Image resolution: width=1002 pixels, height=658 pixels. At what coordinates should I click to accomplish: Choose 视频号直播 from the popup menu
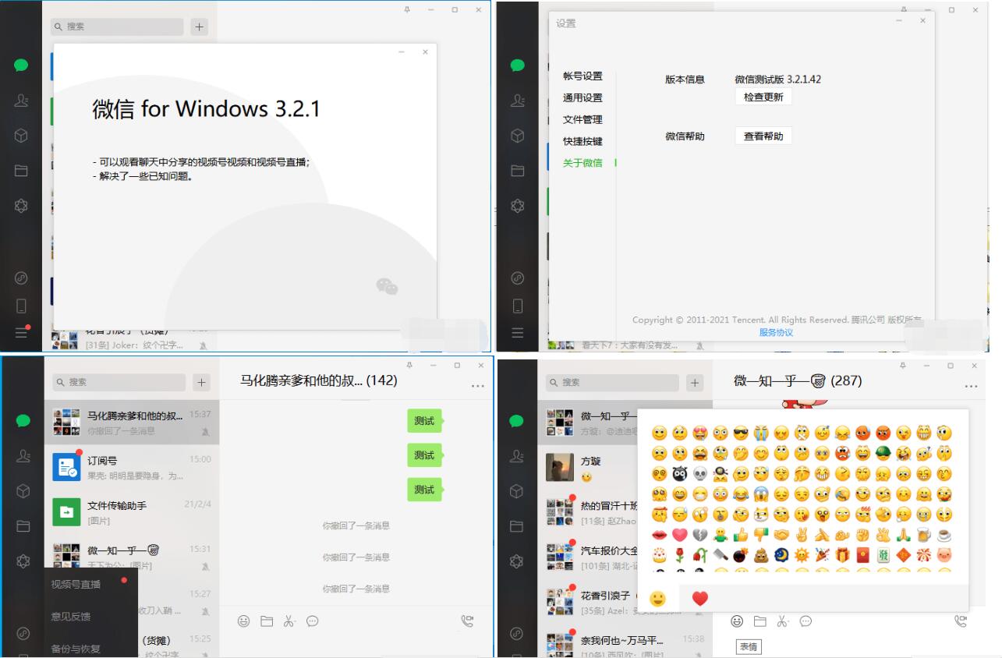[x=76, y=584]
